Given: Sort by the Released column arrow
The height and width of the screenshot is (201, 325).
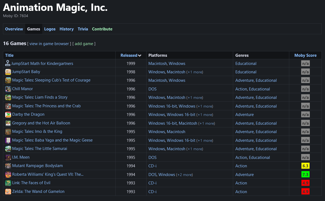Looking at the screenshot, I should pos(140,55).
